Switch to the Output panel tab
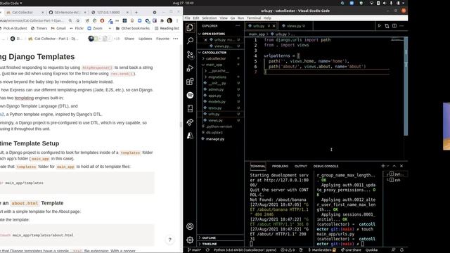The height and width of the screenshot is (253, 450). point(300,166)
